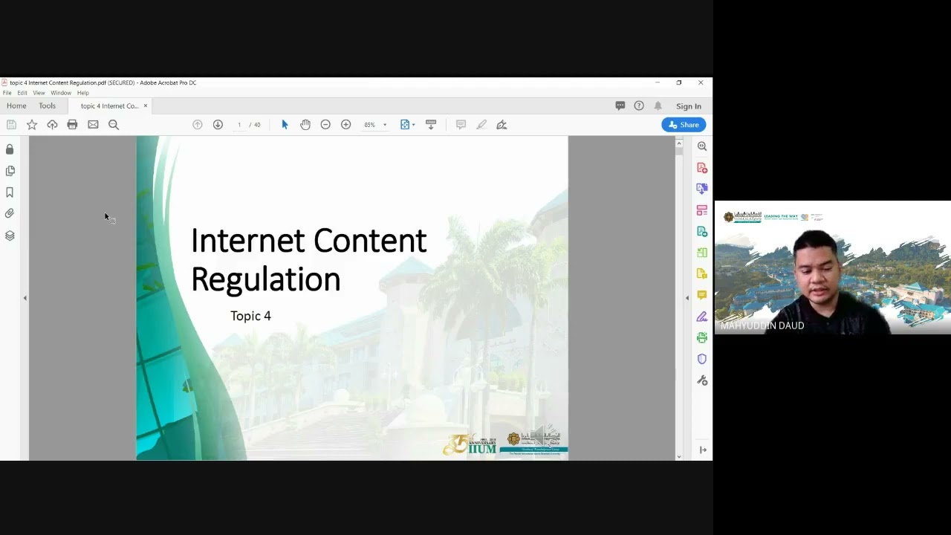Open the yellow page tool in right pane
The width and height of the screenshot is (951, 535).
[x=702, y=274]
